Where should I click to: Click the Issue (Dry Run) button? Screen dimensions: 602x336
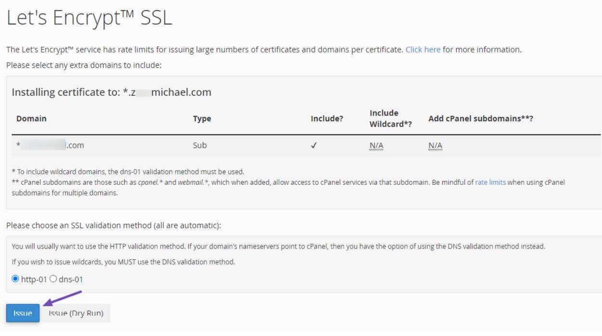(76, 313)
